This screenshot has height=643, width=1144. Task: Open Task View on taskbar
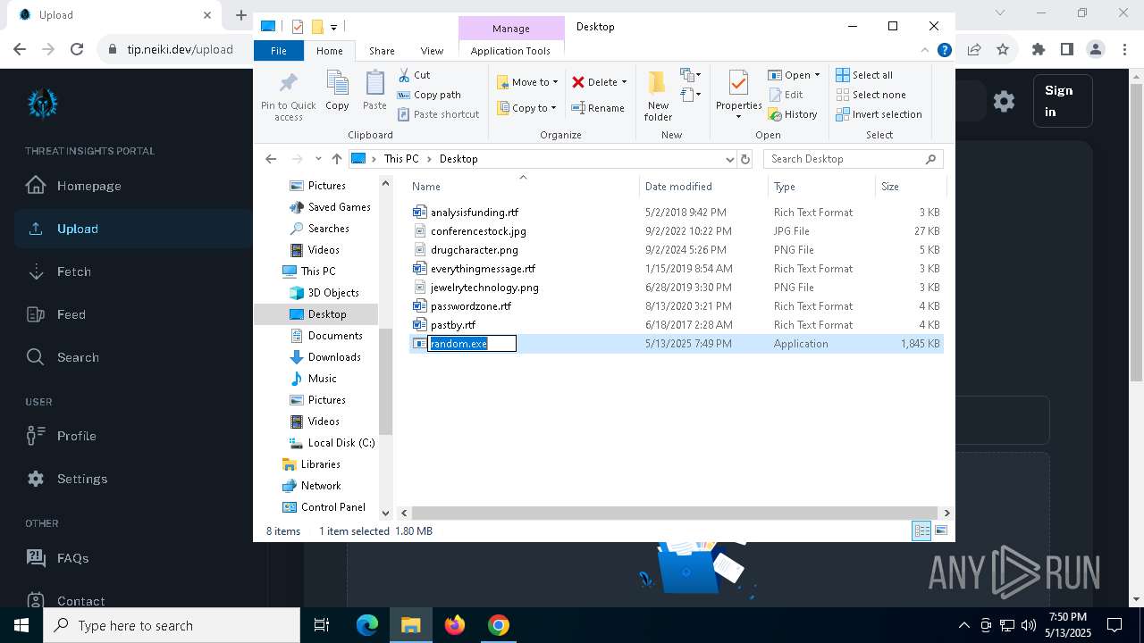tap(322, 625)
